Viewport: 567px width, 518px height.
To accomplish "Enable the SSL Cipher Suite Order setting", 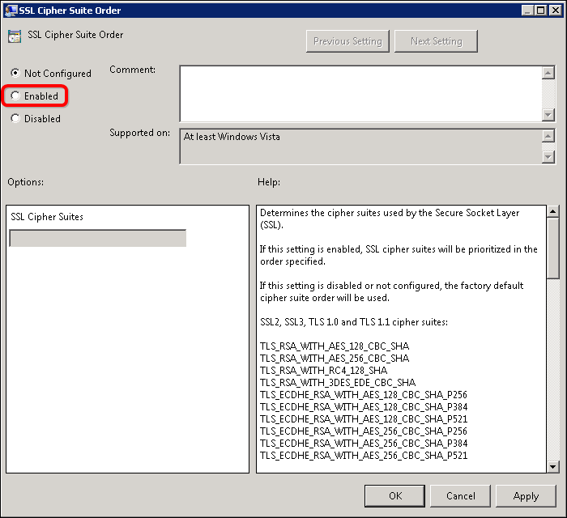I will pyautogui.click(x=15, y=96).
